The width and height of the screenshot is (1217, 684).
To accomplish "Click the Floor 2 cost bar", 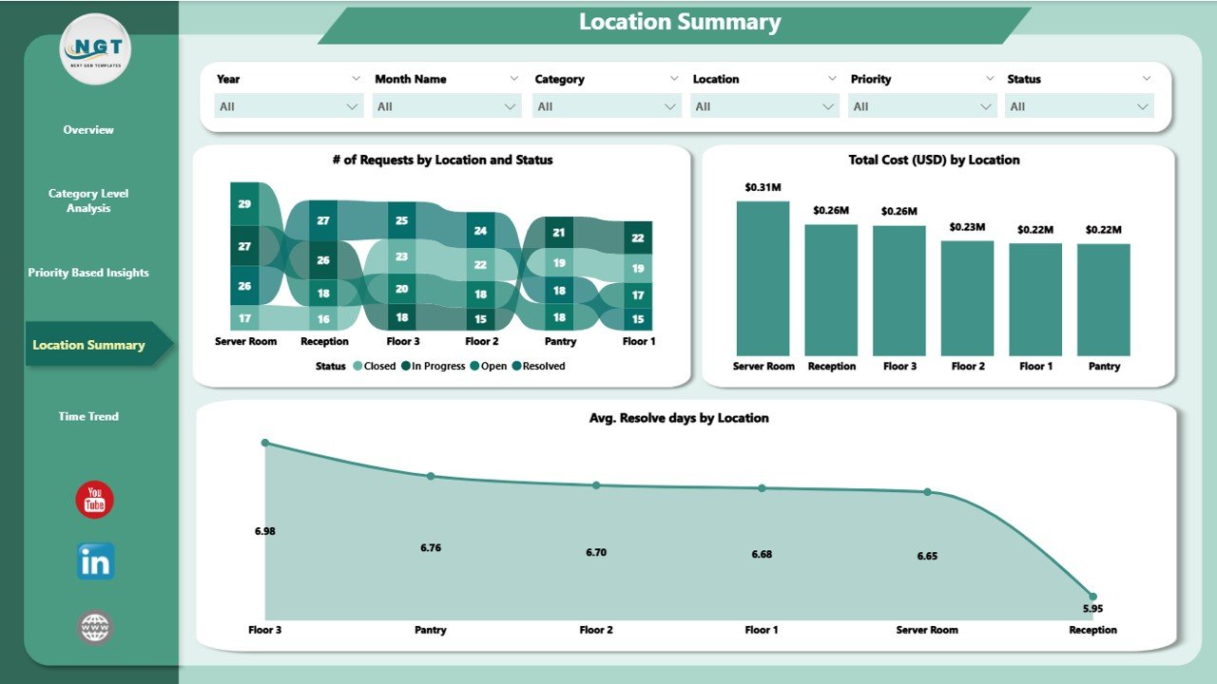I will (x=967, y=298).
